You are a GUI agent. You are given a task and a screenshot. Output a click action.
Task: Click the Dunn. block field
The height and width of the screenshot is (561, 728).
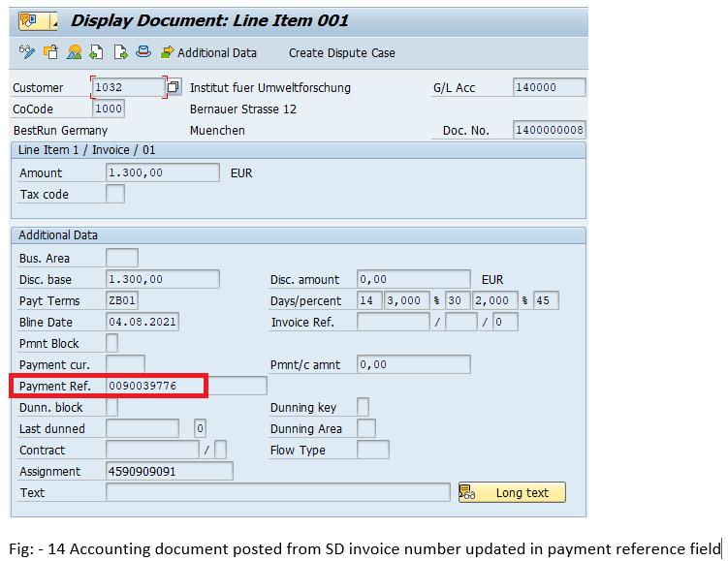(111, 407)
